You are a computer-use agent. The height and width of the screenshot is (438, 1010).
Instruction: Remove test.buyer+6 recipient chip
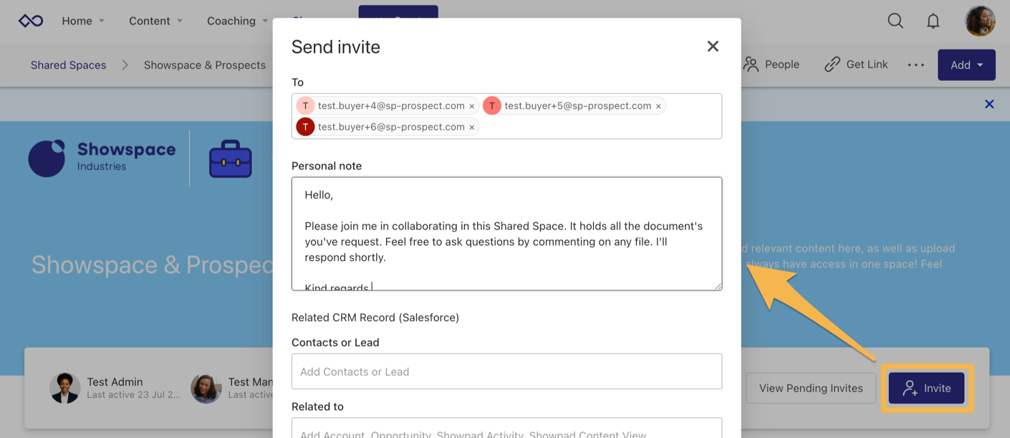pyautogui.click(x=472, y=128)
